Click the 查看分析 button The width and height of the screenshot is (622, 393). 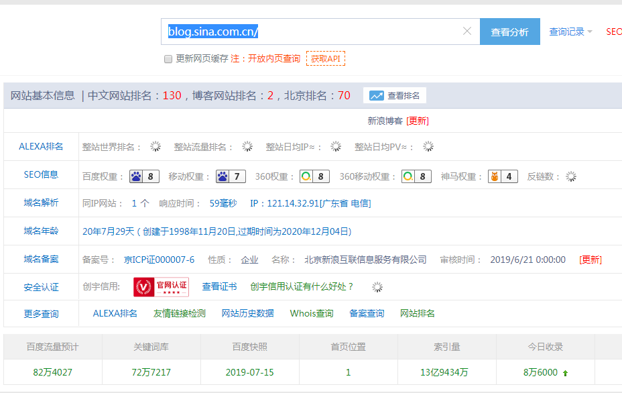click(x=509, y=32)
